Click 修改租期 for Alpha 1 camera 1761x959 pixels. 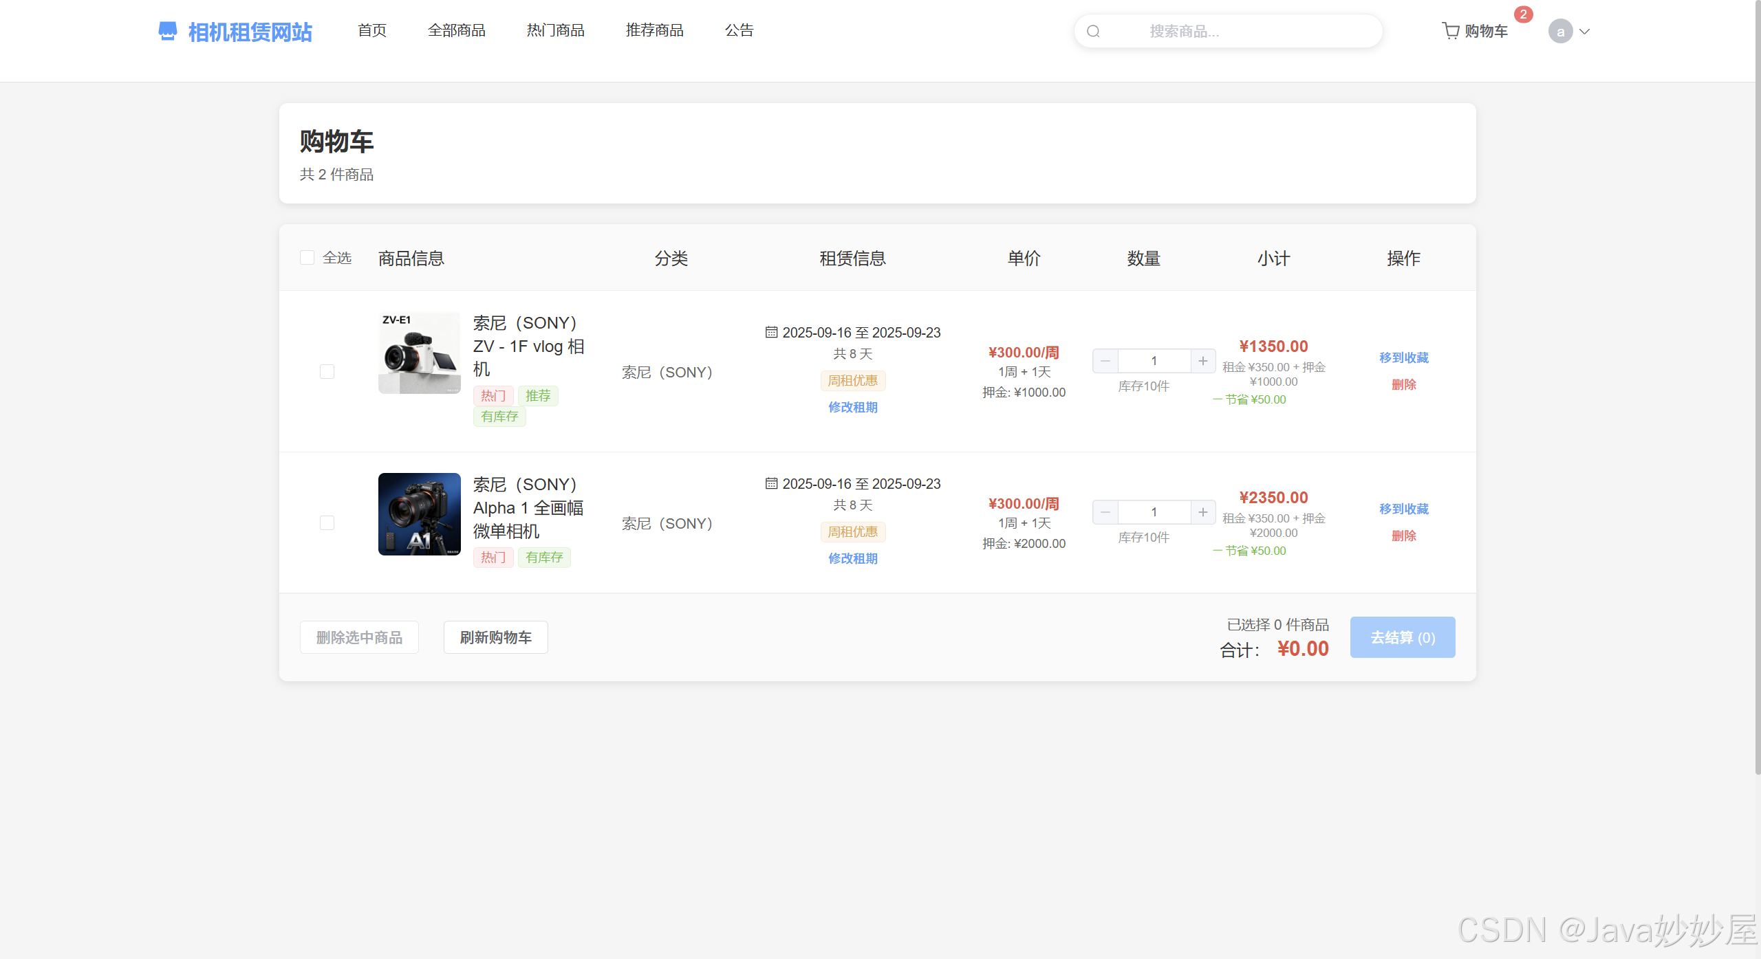click(x=853, y=558)
